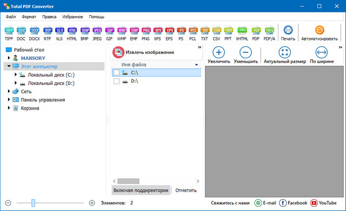
Task: Select JPEG output icon
Action: click(x=97, y=30)
